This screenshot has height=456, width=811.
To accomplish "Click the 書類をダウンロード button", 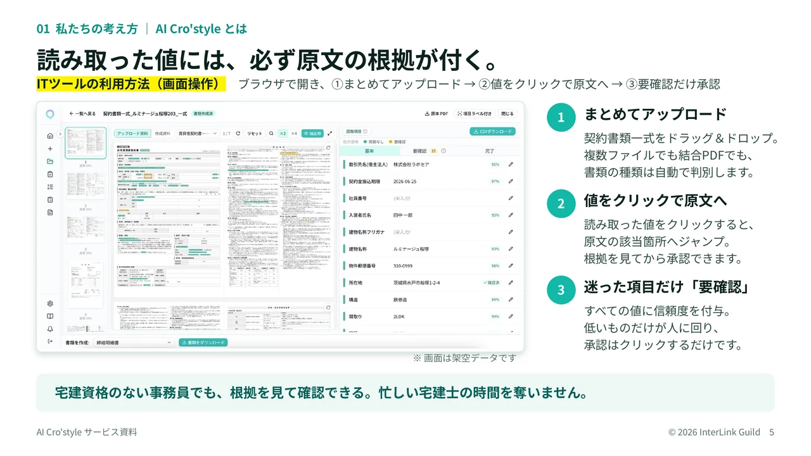I will pos(203,343).
